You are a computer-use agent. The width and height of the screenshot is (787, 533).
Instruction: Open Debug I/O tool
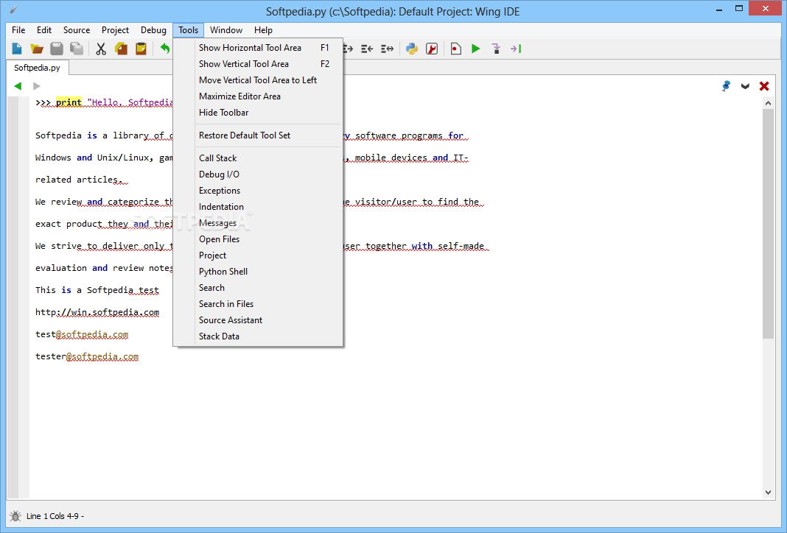tap(258, 174)
